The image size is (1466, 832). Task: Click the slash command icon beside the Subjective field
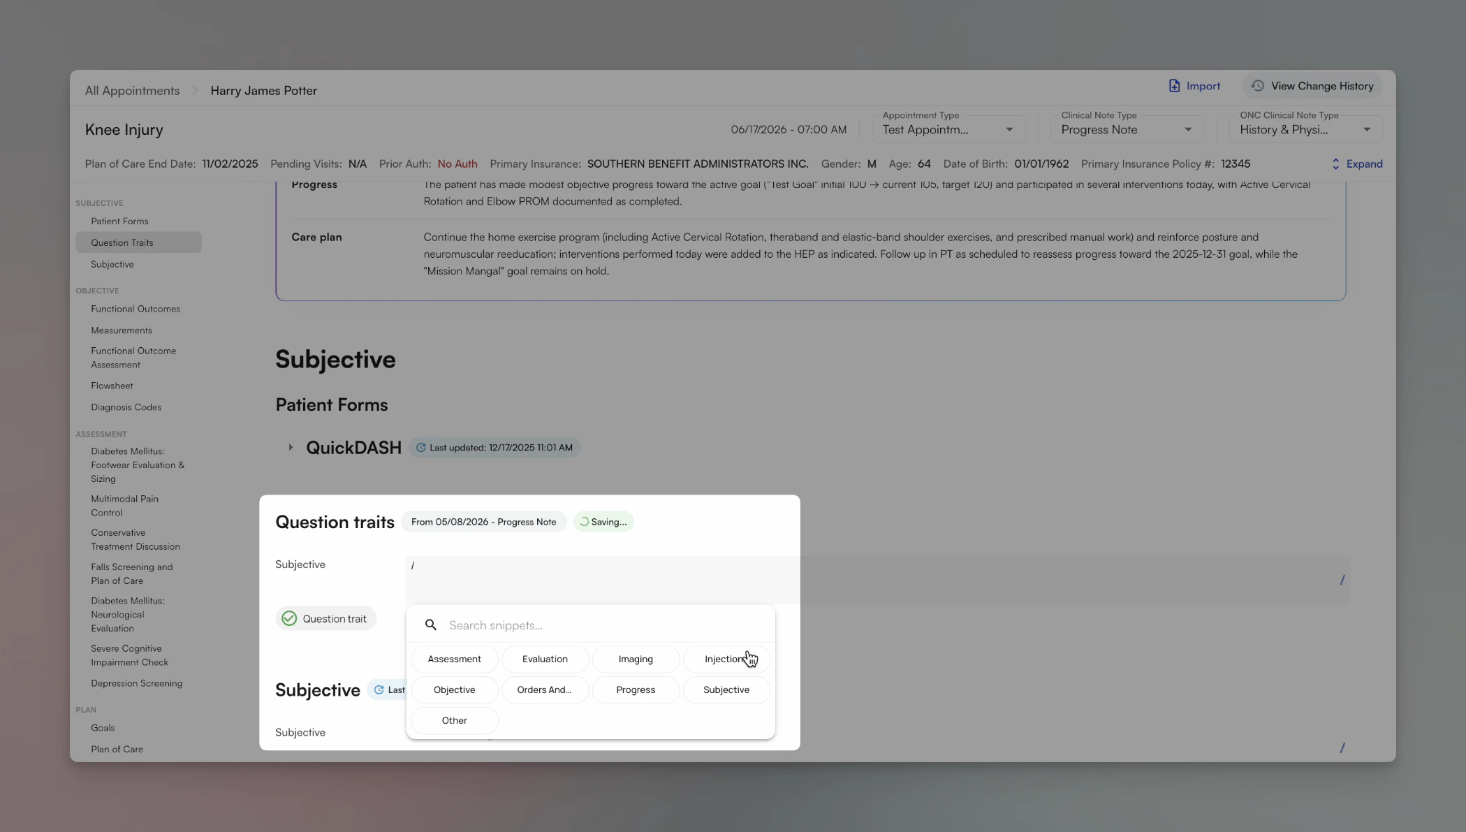(1343, 580)
